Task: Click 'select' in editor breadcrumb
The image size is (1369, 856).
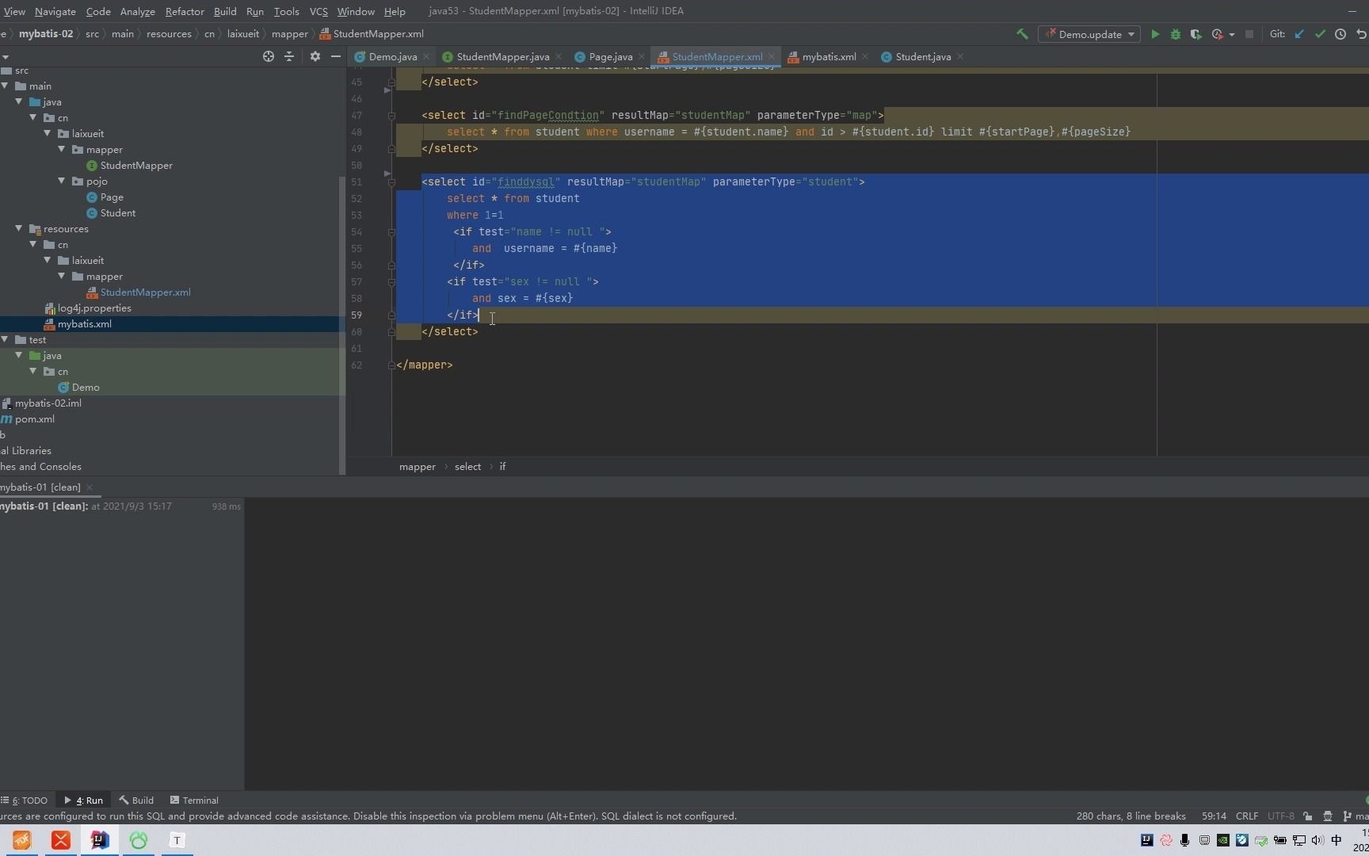Action: click(467, 466)
